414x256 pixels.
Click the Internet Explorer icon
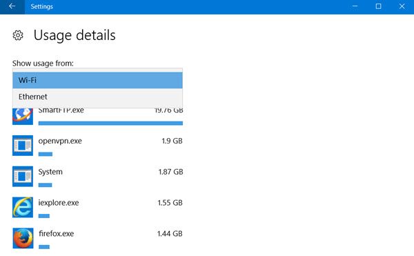pyautogui.click(x=23, y=207)
